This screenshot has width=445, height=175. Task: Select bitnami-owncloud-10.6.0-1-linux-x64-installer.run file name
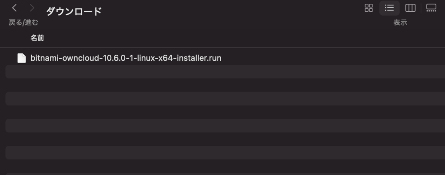[x=126, y=58]
